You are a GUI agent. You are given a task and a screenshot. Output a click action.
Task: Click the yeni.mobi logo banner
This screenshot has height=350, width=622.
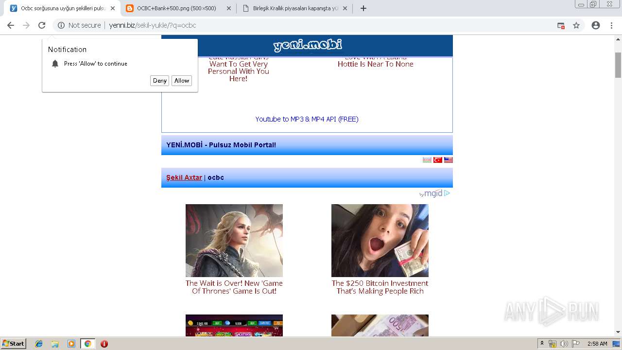pyautogui.click(x=308, y=45)
